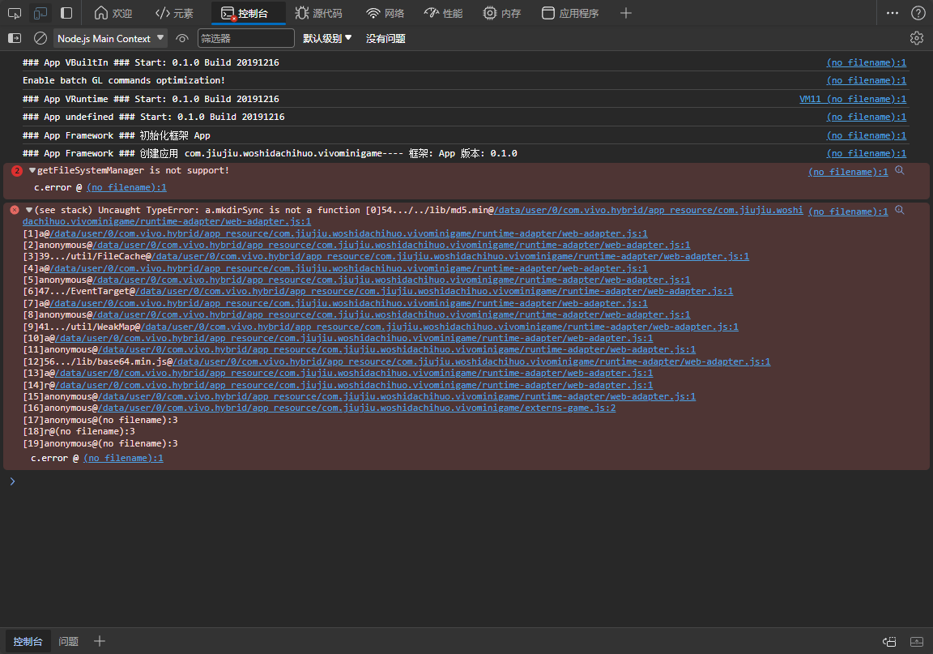The height and width of the screenshot is (654, 933).
Task: Open the 应用程序 application tab
Action: click(x=571, y=13)
